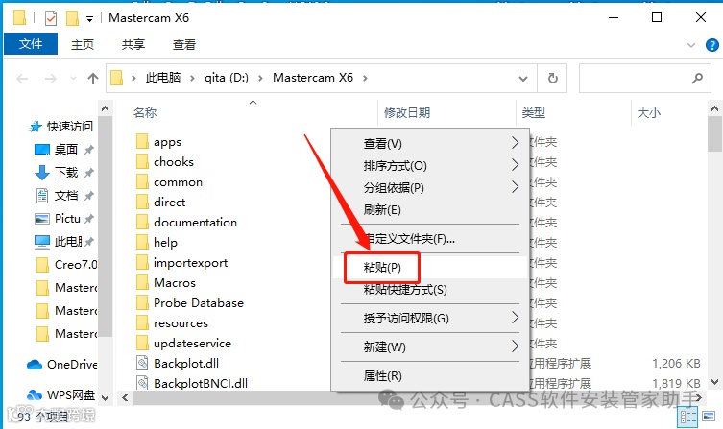Select the updateservice folder icon
The width and height of the screenshot is (723, 429).
[x=142, y=343]
